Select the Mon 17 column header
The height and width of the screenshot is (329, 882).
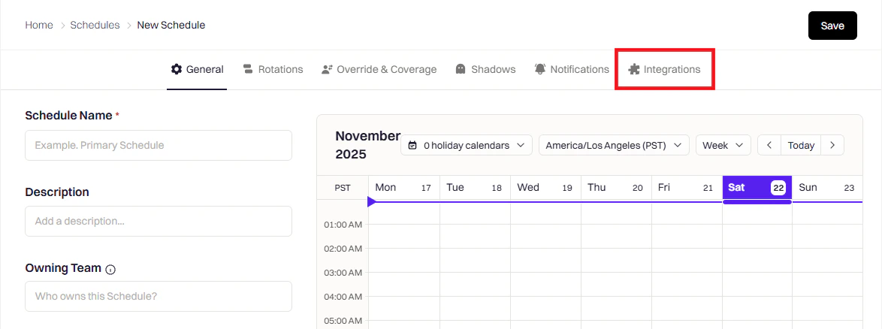404,187
